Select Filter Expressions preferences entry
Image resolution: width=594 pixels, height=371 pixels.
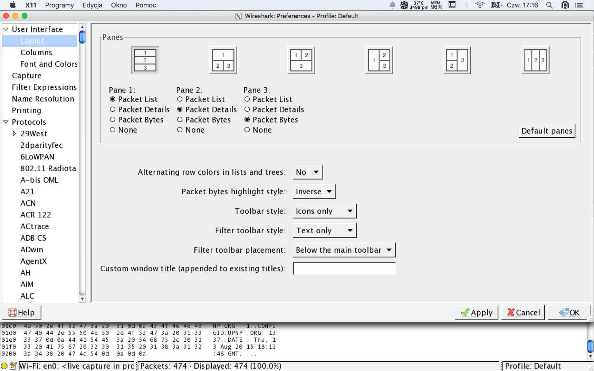click(x=44, y=87)
